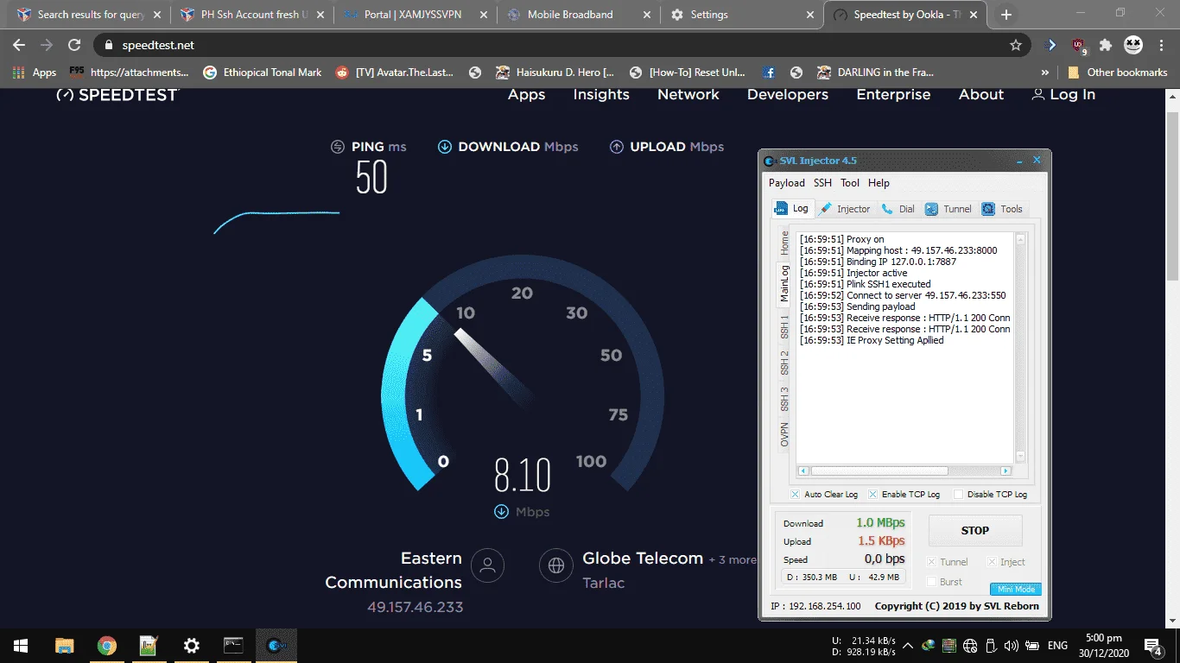Switch to the Tunnel tab
The height and width of the screenshot is (663, 1180).
948,209
